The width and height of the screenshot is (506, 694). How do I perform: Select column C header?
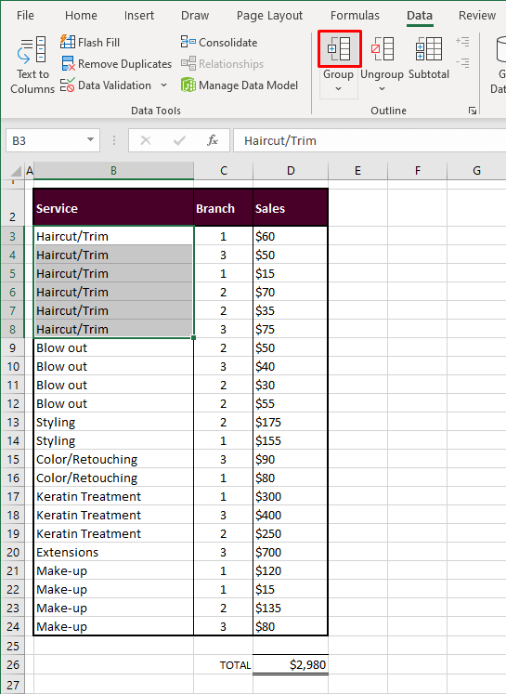coord(224,171)
